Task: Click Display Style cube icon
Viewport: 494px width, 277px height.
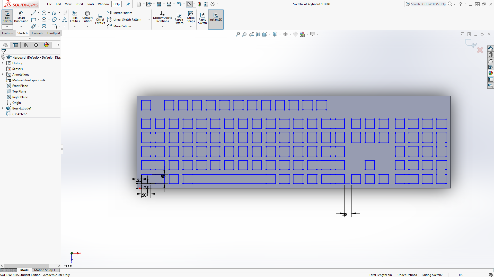Action: click(x=275, y=34)
